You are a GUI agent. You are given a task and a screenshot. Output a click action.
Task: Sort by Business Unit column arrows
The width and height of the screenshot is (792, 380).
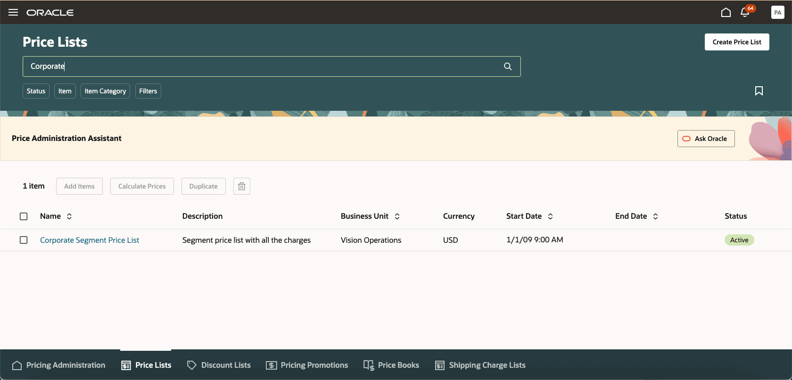click(397, 216)
